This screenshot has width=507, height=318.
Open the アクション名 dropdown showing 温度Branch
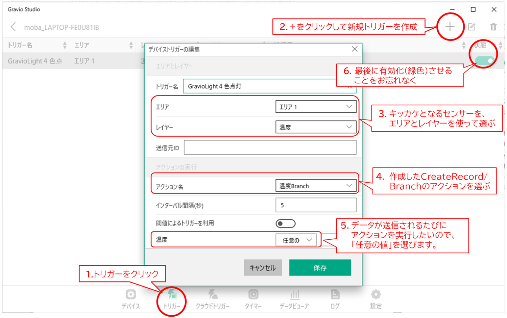coord(316,186)
